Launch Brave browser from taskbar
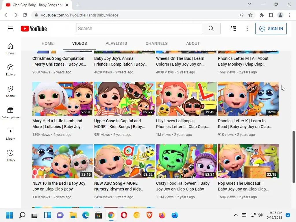Image resolution: width=296 pixels, height=222 pixels. click(149, 215)
